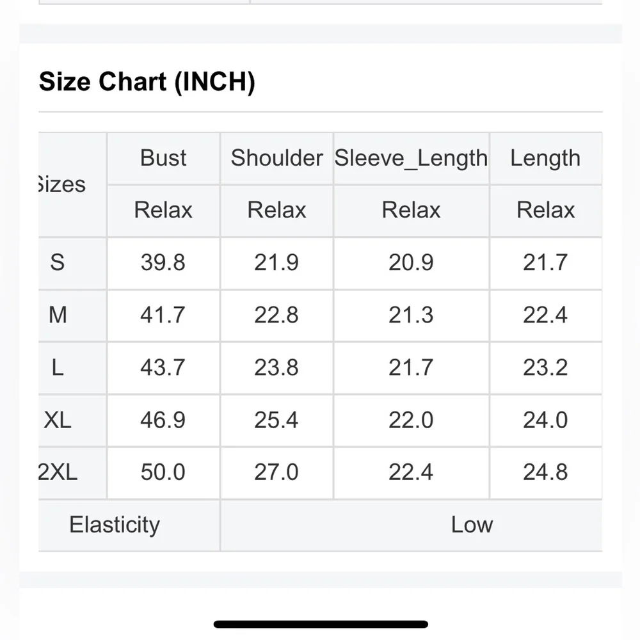Screen dimensions: 640x640
Task: Click bust value 39.8 for size S
Action: pyautogui.click(x=163, y=262)
